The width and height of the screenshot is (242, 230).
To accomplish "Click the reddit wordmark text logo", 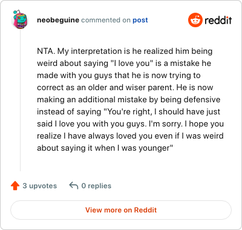I will (218, 20).
